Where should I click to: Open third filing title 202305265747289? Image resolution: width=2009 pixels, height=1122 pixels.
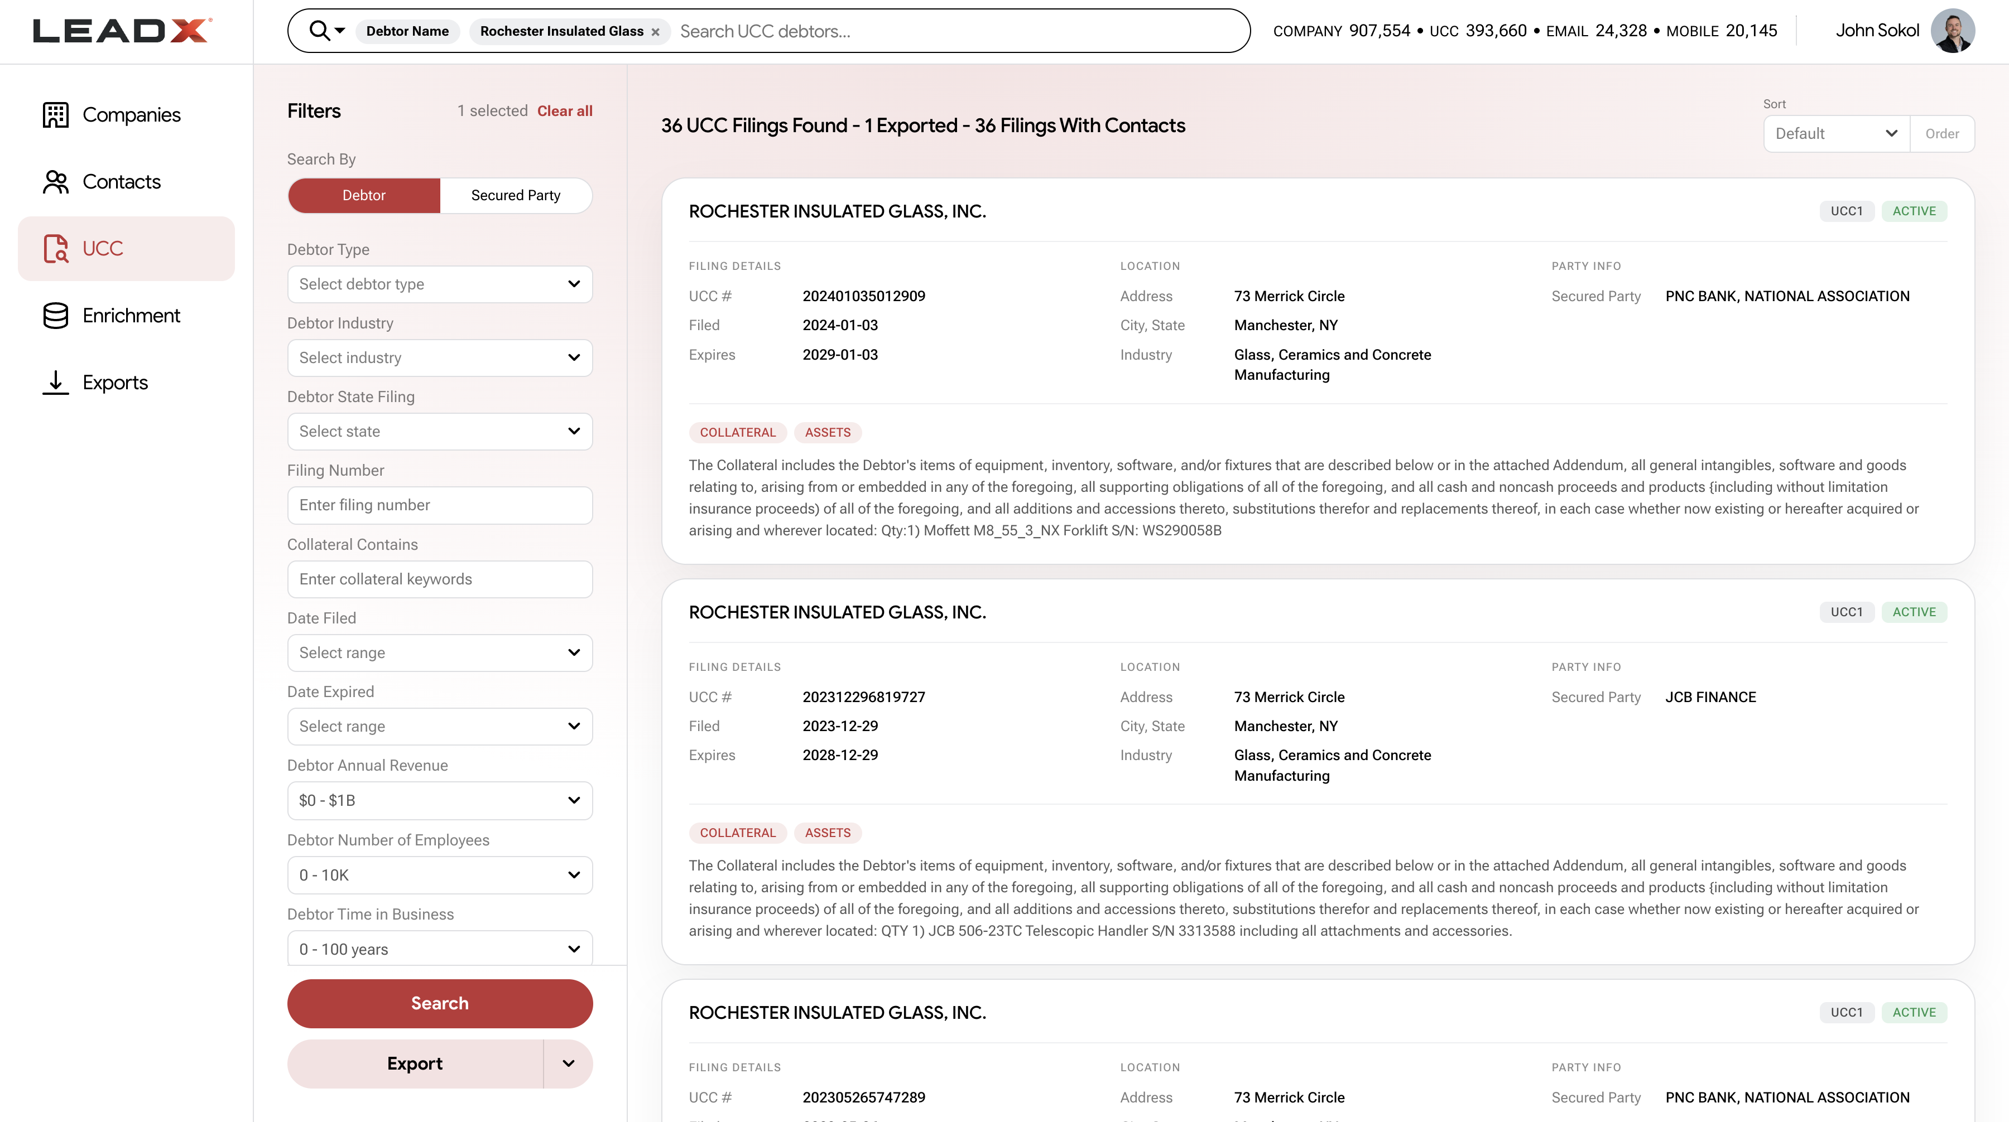pyautogui.click(x=838, y=1013)
